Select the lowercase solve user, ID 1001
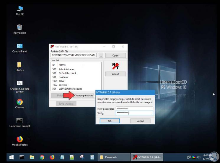220x163 pixels. pos(76,81)
